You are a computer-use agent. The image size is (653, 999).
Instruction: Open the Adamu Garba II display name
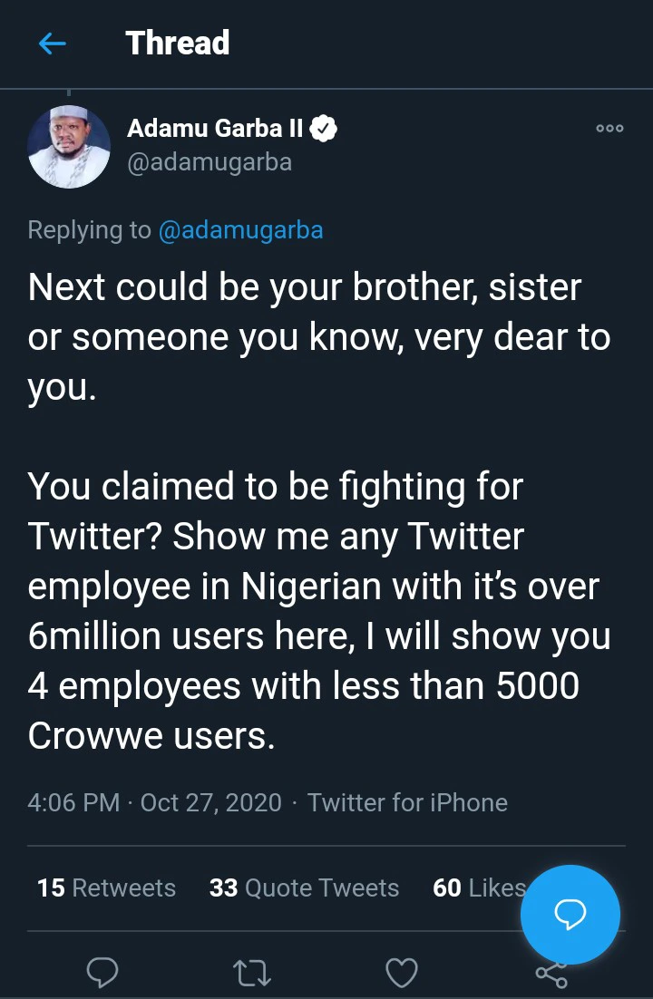coord(215,129)
